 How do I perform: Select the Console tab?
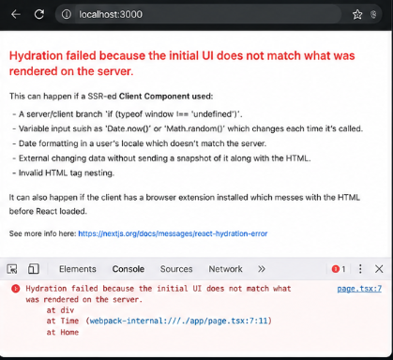point(128,269)
